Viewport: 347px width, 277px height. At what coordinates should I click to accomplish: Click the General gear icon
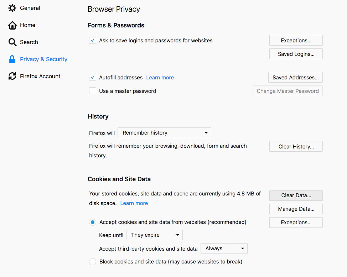12,8
